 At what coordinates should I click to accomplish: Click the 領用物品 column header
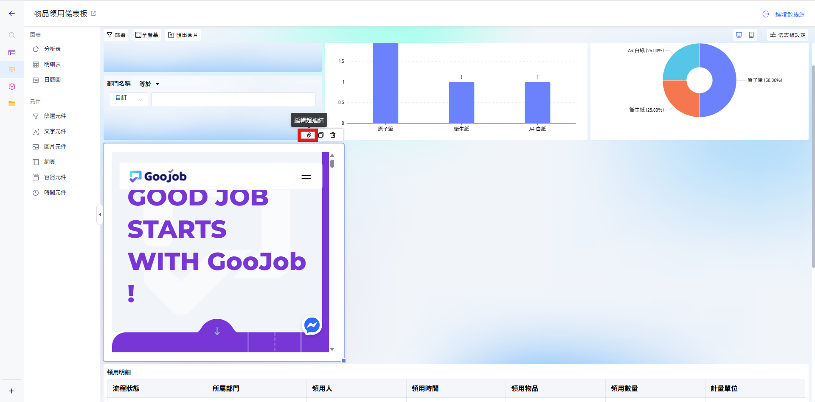[556, 388]
